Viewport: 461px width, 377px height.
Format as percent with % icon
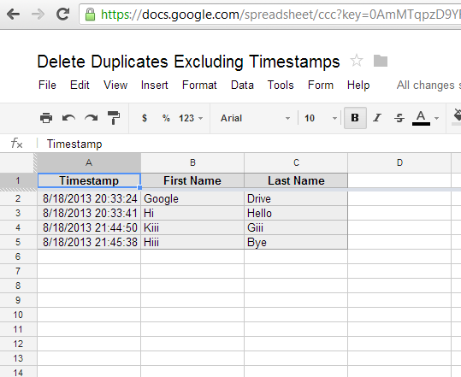[x=166, y=118]
